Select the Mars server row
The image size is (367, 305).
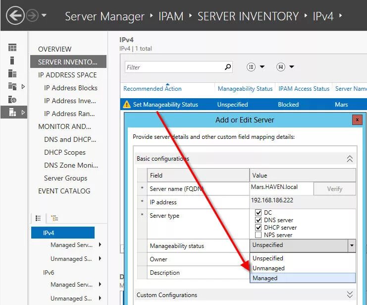pyautogui.click(x=244, y=104)
